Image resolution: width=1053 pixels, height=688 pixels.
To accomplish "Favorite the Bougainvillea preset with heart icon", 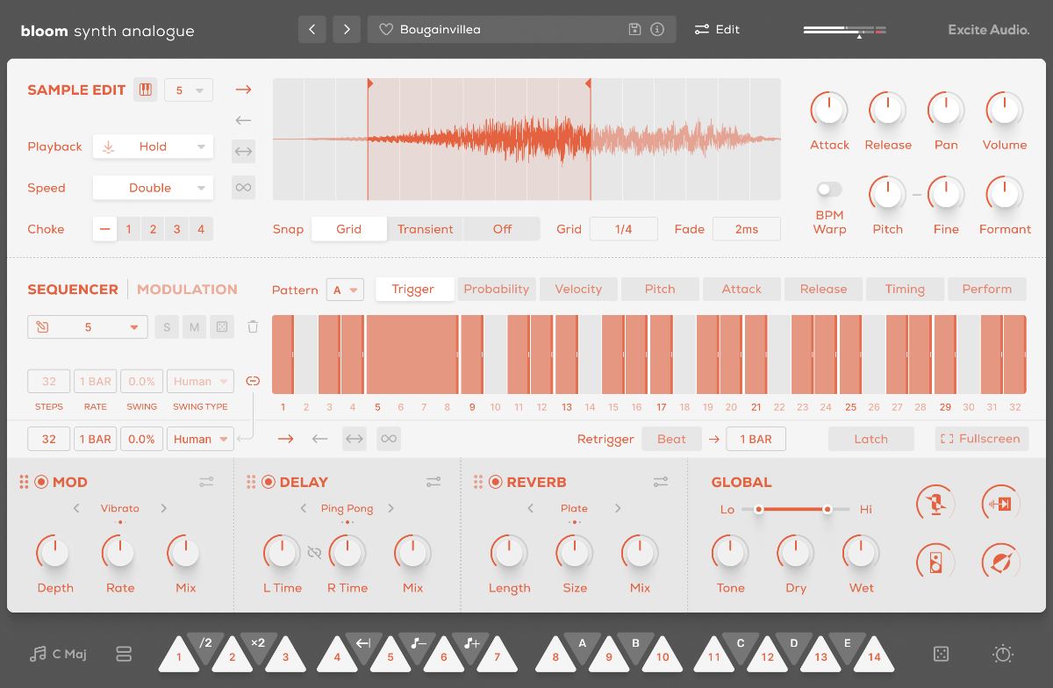I will point(385,29).
